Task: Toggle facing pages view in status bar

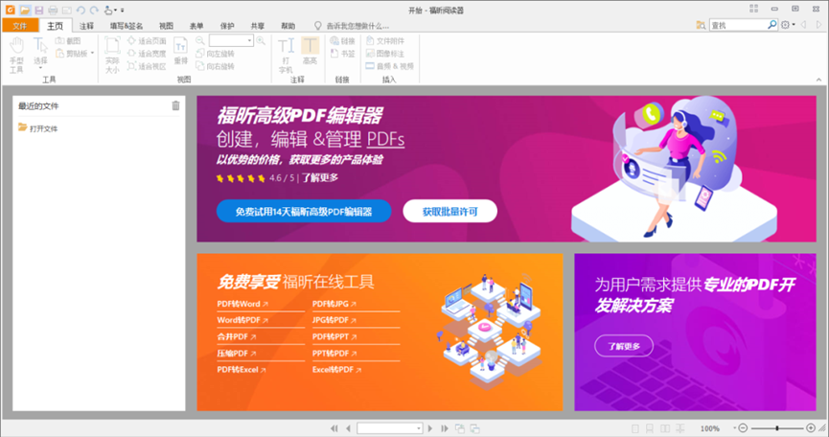Action: (665, 428)
